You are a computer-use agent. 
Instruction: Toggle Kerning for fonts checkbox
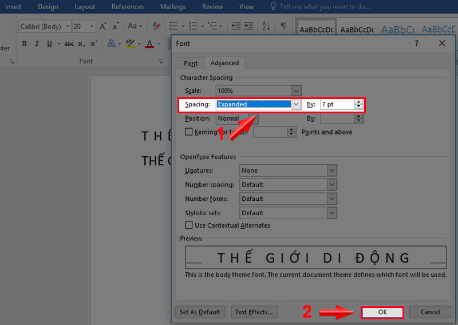point(189,132)
